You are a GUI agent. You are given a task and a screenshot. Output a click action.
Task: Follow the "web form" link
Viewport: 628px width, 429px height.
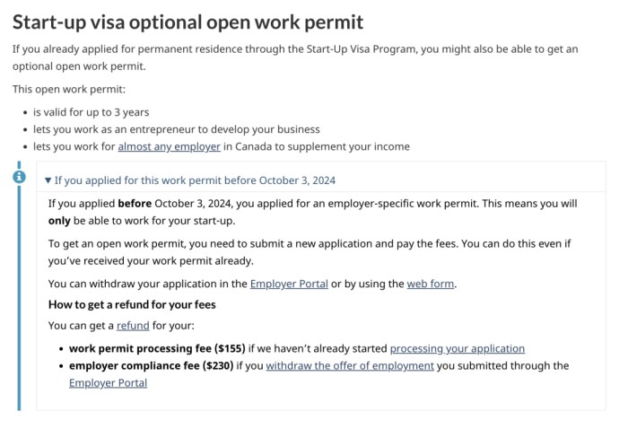pyautogui.click(x=431, y=284)
